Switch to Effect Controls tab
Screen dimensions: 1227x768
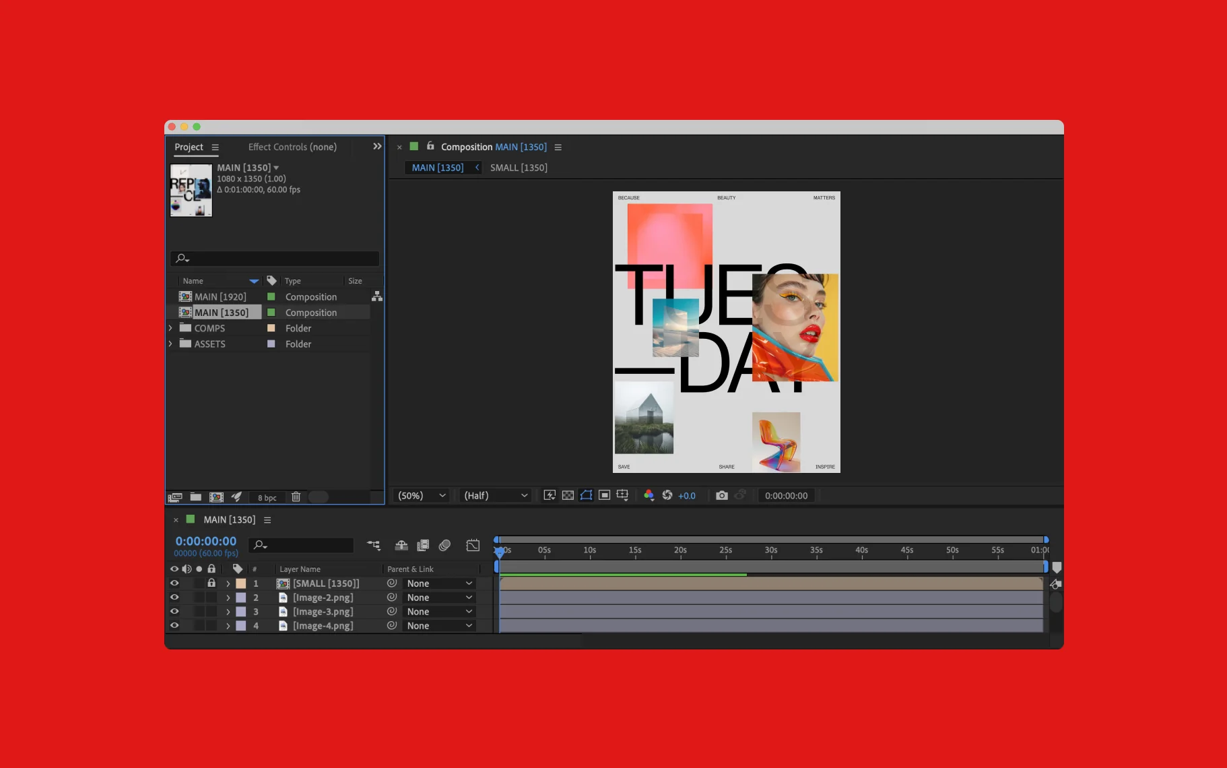292,147
